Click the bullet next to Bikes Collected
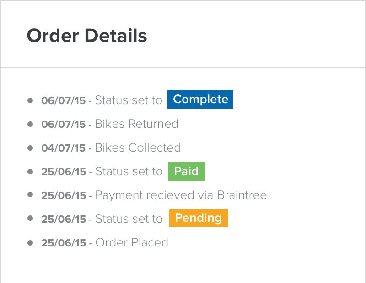This screenshot has width=366, height=283. click(31, 147)
